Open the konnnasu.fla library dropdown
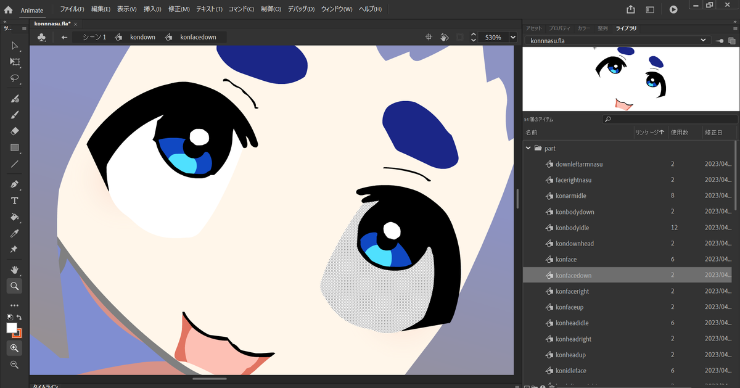The image size is (740, 388). [617, 41]
